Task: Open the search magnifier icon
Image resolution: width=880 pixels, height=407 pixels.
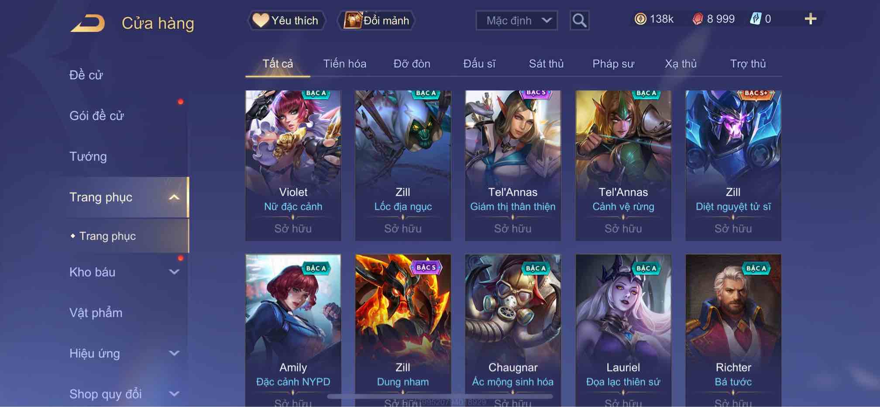Action: click(x=579, y=21)
